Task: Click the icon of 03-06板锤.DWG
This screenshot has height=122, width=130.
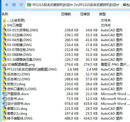Action: pos(4,45)
